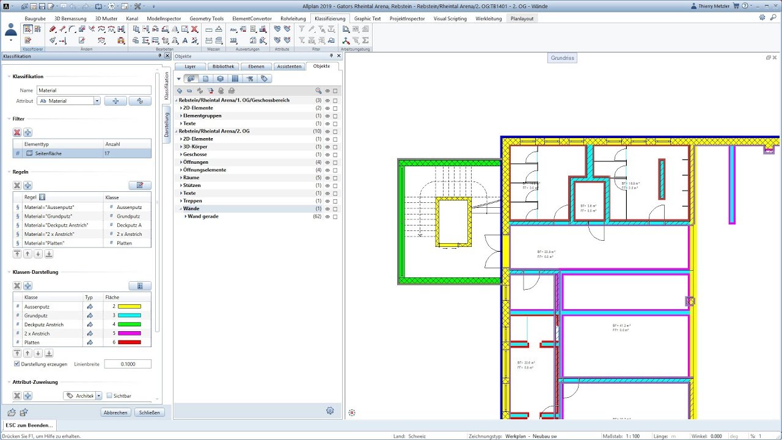The height and width of the screenshot is (440, 782).
Task: Toggle visibility eye for Wände row
Action: tap(327, 208)
